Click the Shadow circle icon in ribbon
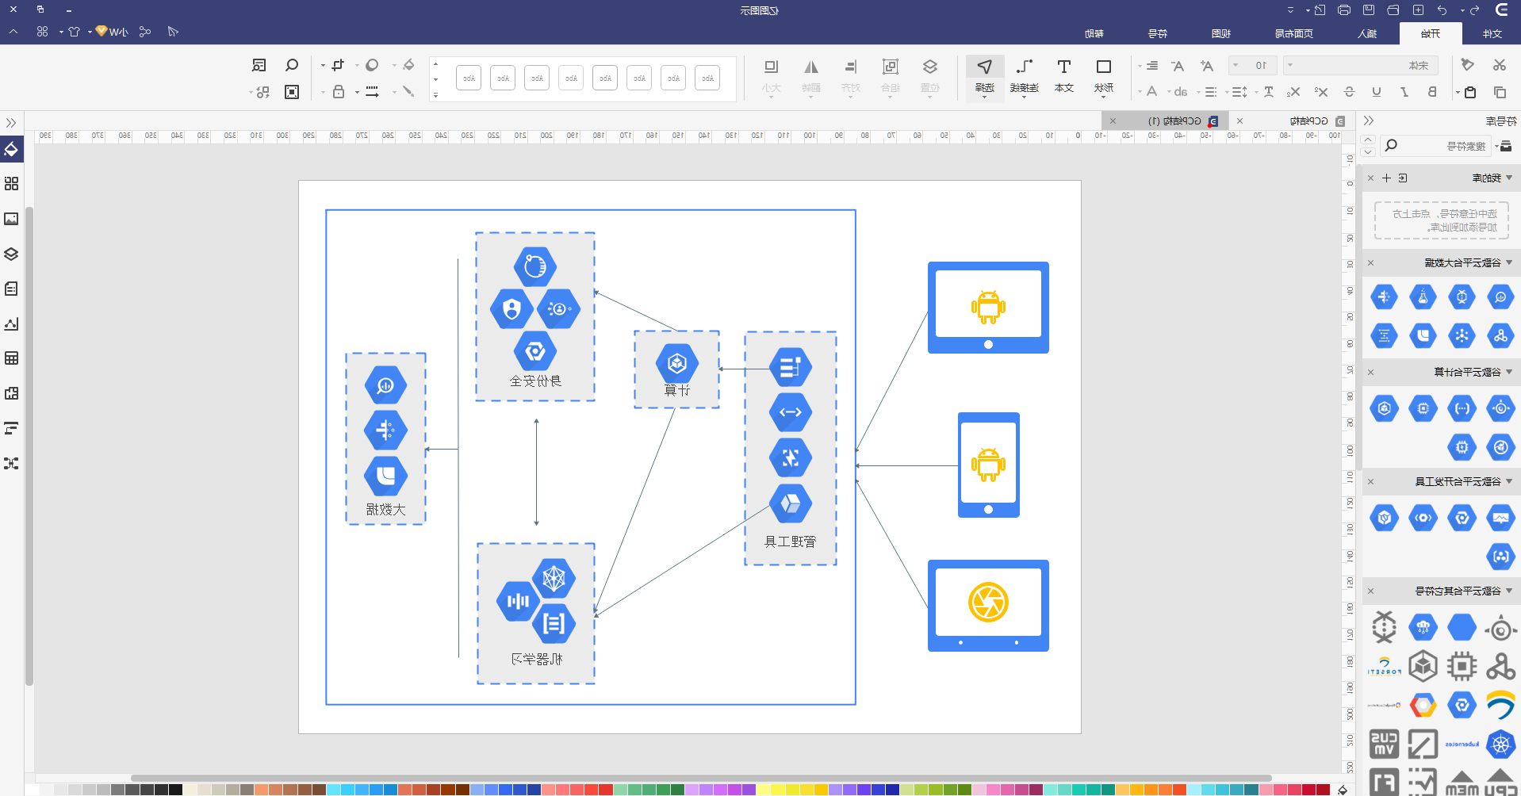Image resolution: width=1521 pixels, height=796 pixels. 372,65
